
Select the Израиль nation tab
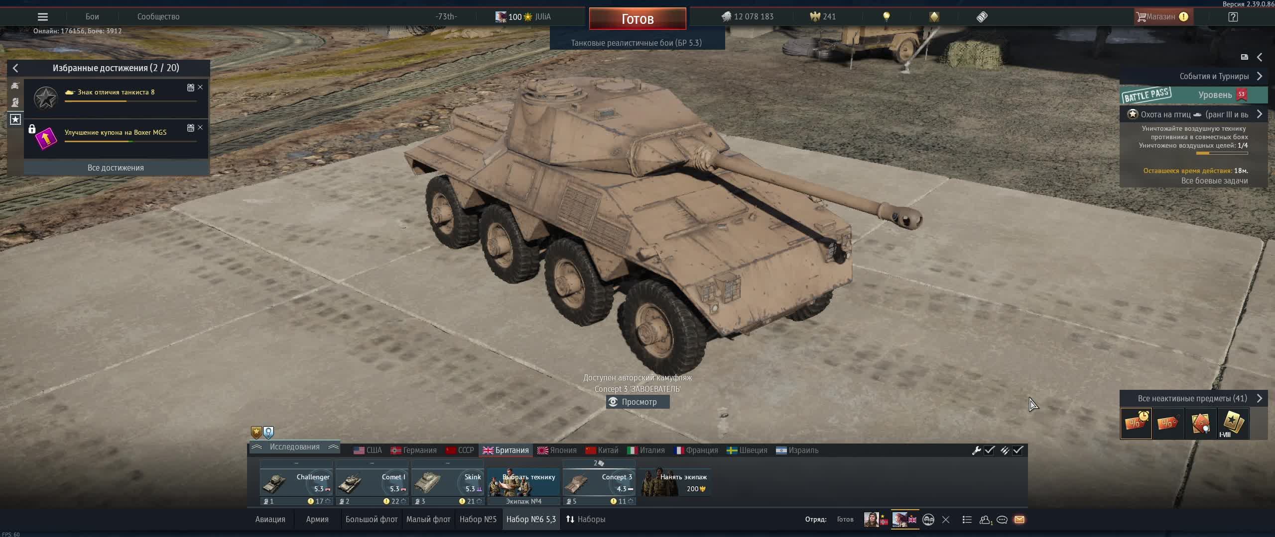(x=797, y=450)
